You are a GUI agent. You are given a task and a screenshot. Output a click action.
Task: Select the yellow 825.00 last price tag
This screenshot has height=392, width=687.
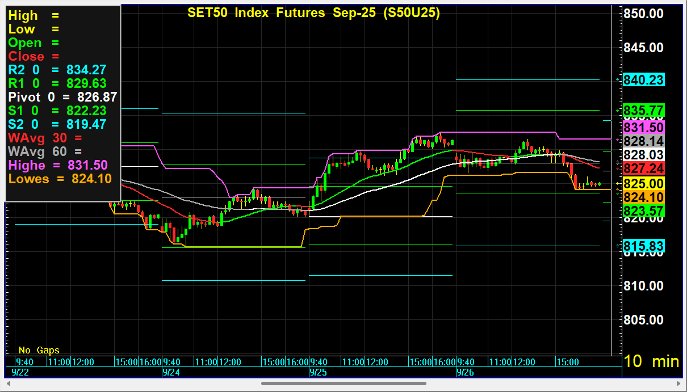(643, 183)
